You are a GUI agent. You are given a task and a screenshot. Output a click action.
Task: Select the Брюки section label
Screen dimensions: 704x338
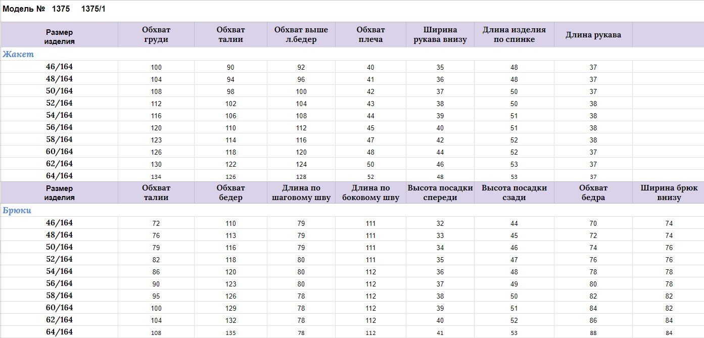tap(17, 210)
